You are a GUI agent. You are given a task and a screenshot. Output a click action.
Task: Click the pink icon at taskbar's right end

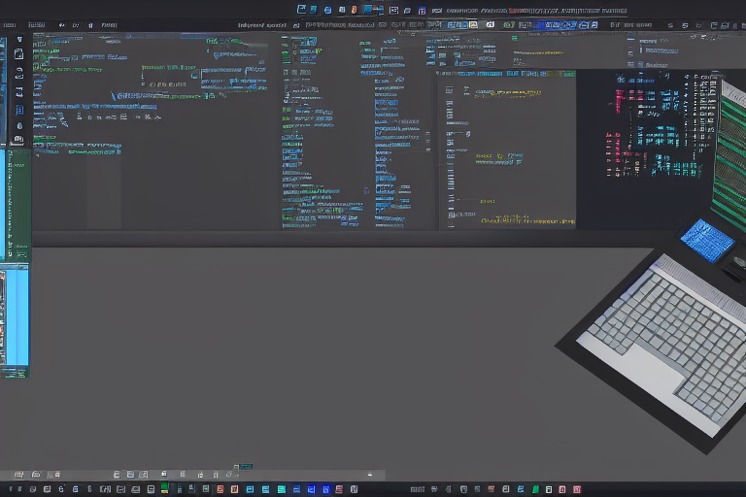tap(577, 488)
